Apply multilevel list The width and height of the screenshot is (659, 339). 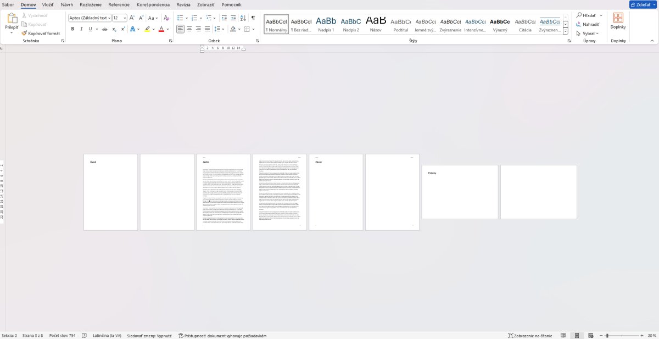[209, 18]
